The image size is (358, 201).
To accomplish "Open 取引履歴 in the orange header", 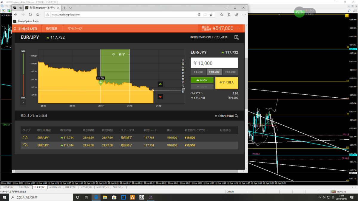I will [x=51, y=29].
